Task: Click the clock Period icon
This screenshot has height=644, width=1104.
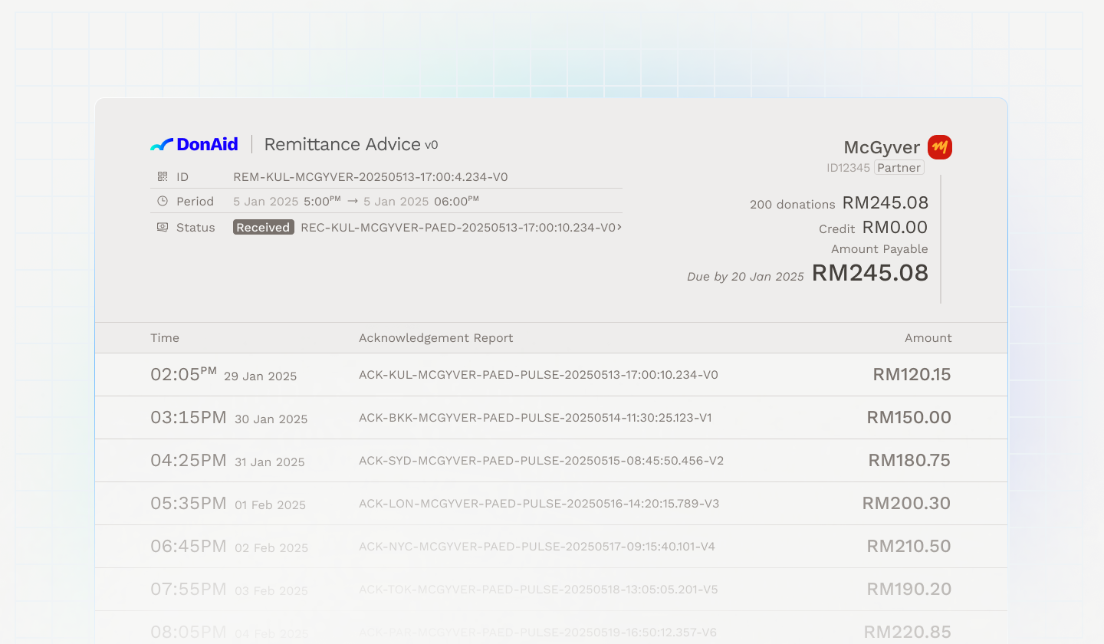Action: pyautogui.click(x=163, y=202)
